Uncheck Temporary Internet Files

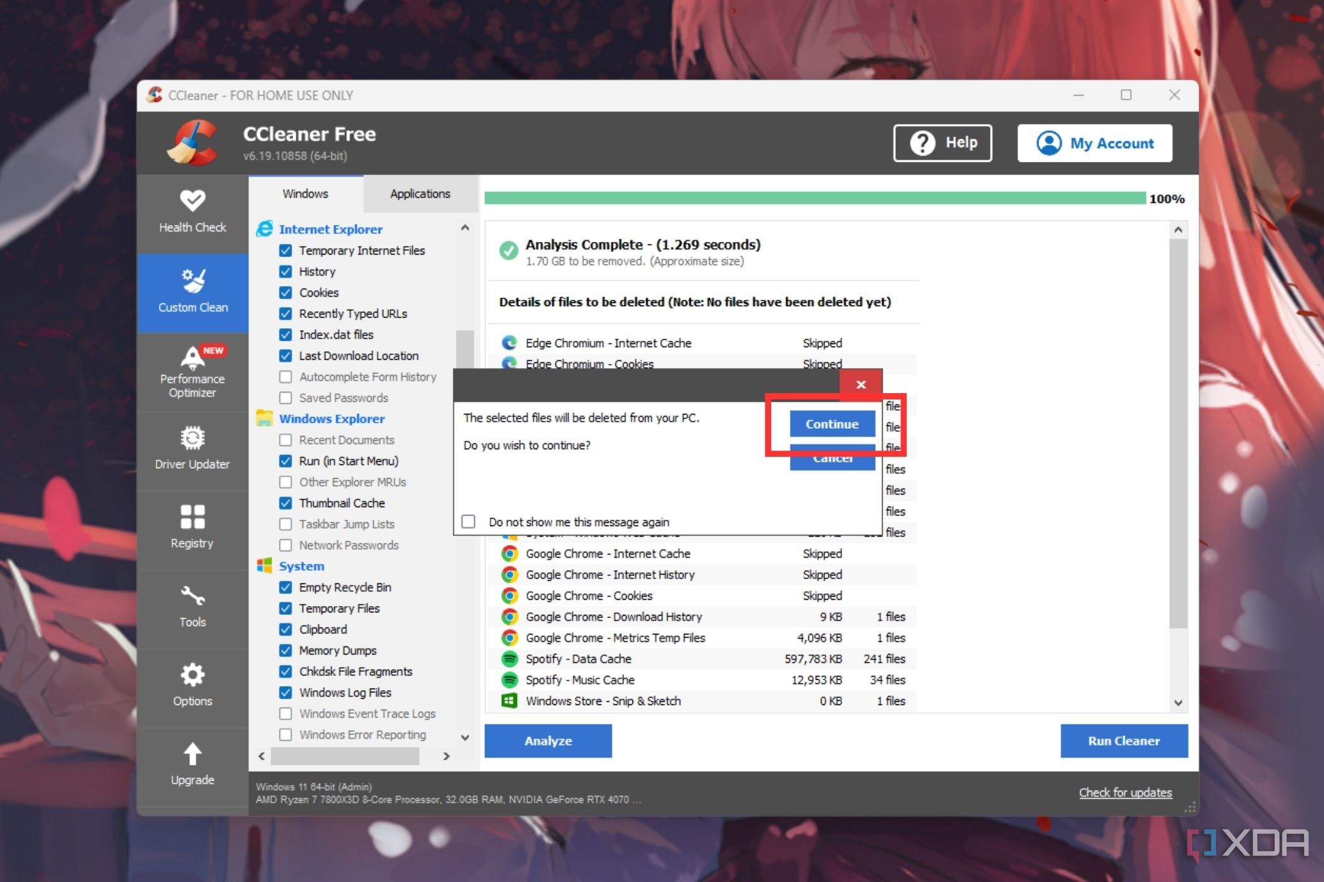click(x=286, y=251)
